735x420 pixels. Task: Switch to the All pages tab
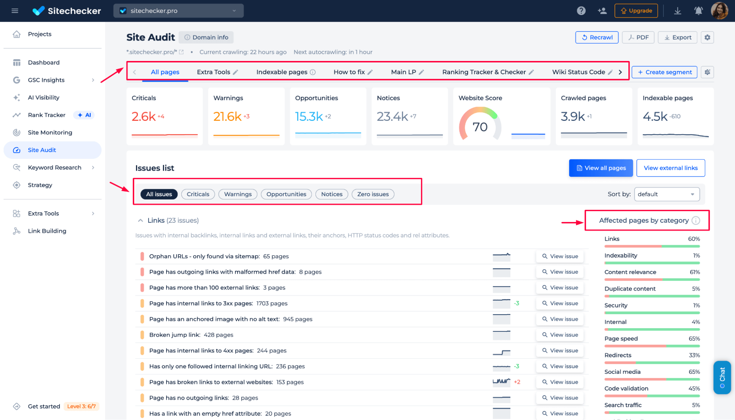165,72
